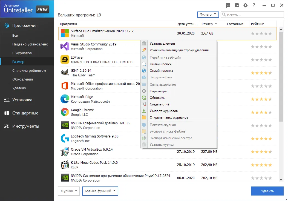Choose Онлайн поиск in context menu

tap(160, 64)
